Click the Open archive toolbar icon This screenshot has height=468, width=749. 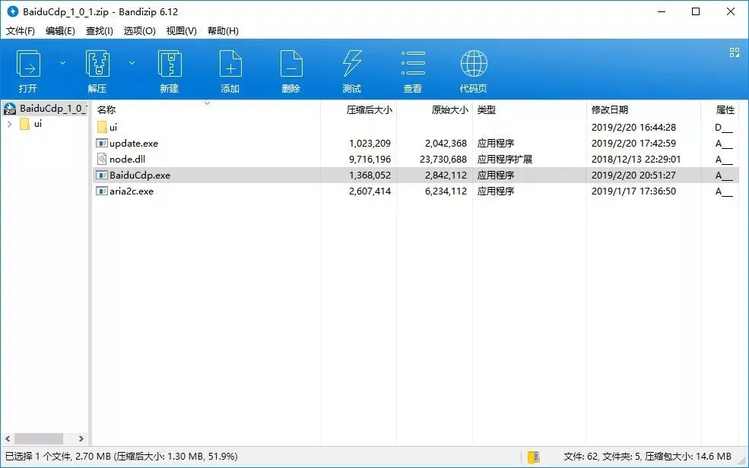pos(28,64)
